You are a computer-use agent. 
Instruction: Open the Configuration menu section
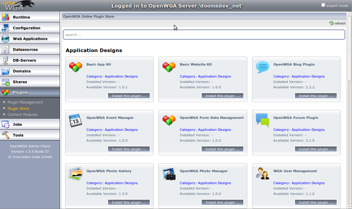pyautogui.click(x=30, y=28)
